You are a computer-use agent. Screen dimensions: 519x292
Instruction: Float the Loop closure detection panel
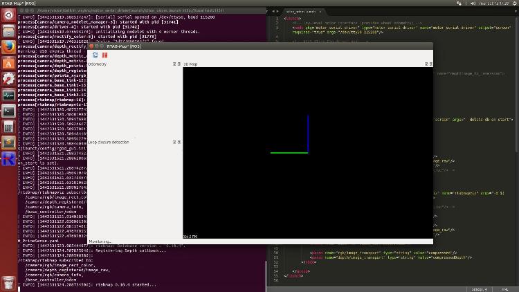click(174, 142)
